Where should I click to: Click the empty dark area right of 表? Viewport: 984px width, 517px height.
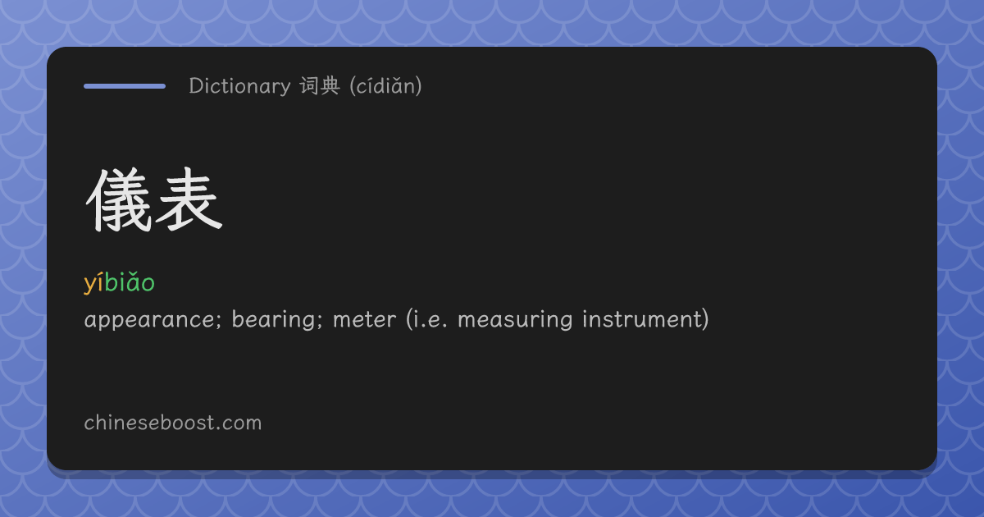574,199
